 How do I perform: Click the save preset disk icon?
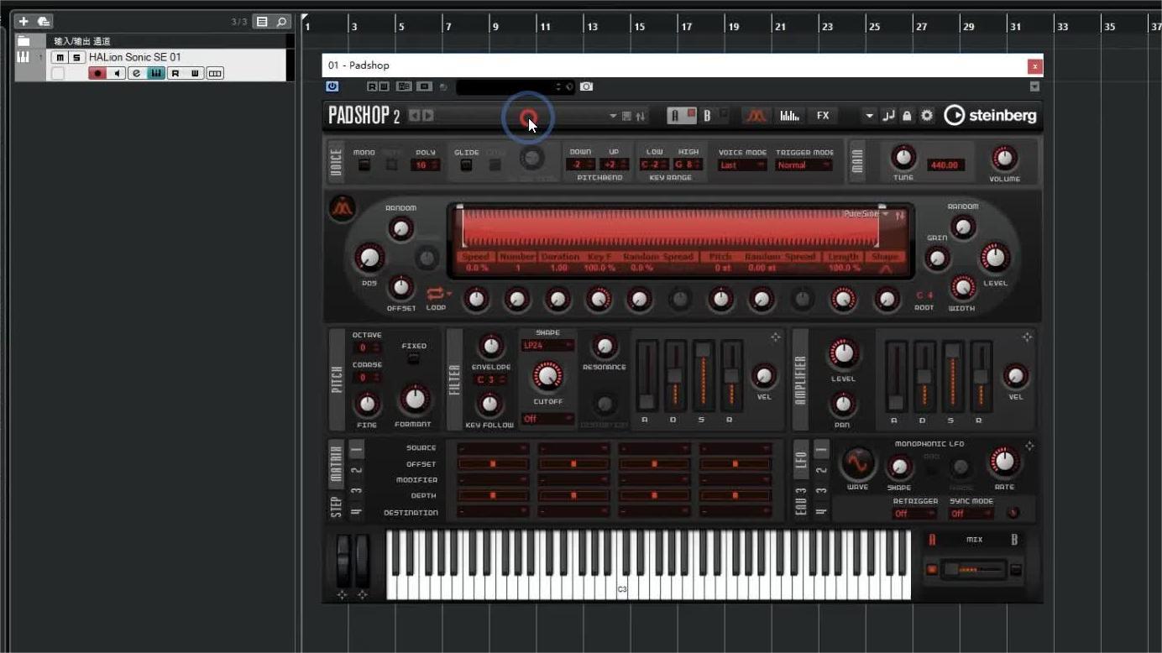pos(626,116)
